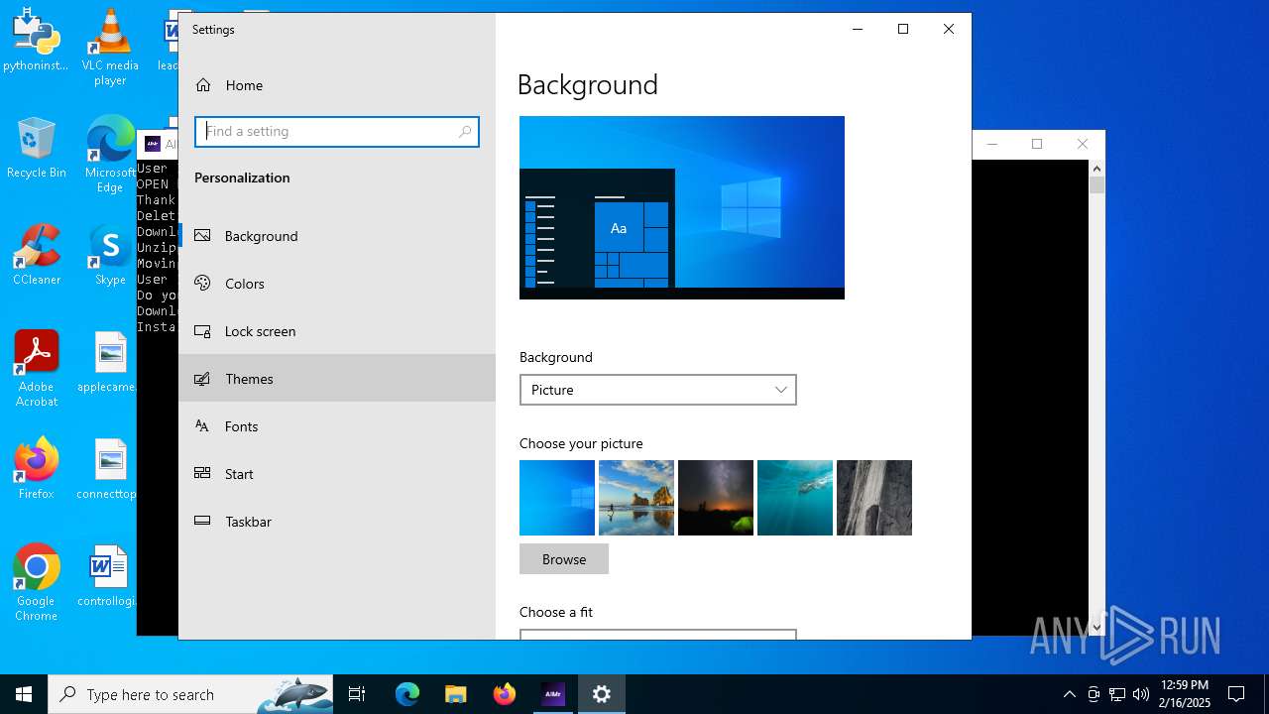The width and height of the screenshot is (1269, 714).
Task: Click the search magnifier in Find a setting
Action: click(x=465, y=131)
